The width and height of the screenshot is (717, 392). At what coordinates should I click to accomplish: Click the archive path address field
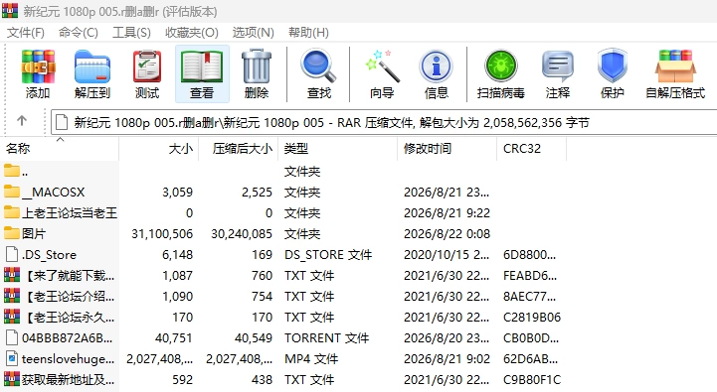(x=384, y=122)
